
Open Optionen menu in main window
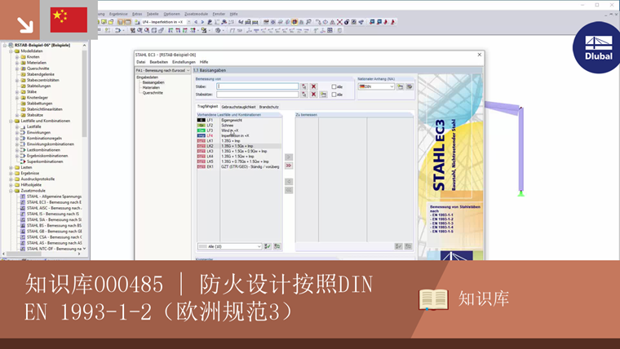[x=171, y=14]
